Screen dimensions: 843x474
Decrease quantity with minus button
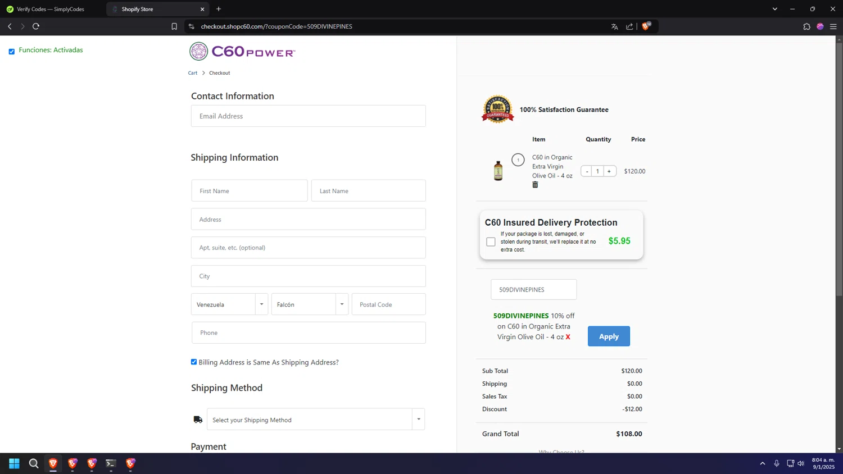587,171
